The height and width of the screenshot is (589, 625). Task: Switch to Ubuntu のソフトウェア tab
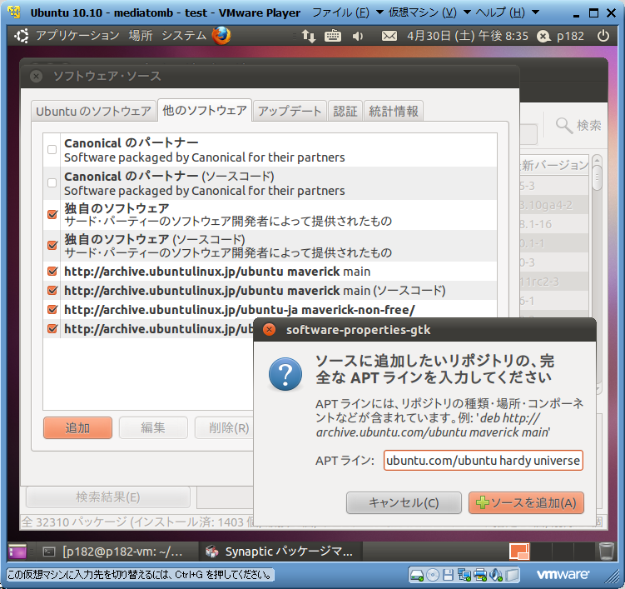94,111
